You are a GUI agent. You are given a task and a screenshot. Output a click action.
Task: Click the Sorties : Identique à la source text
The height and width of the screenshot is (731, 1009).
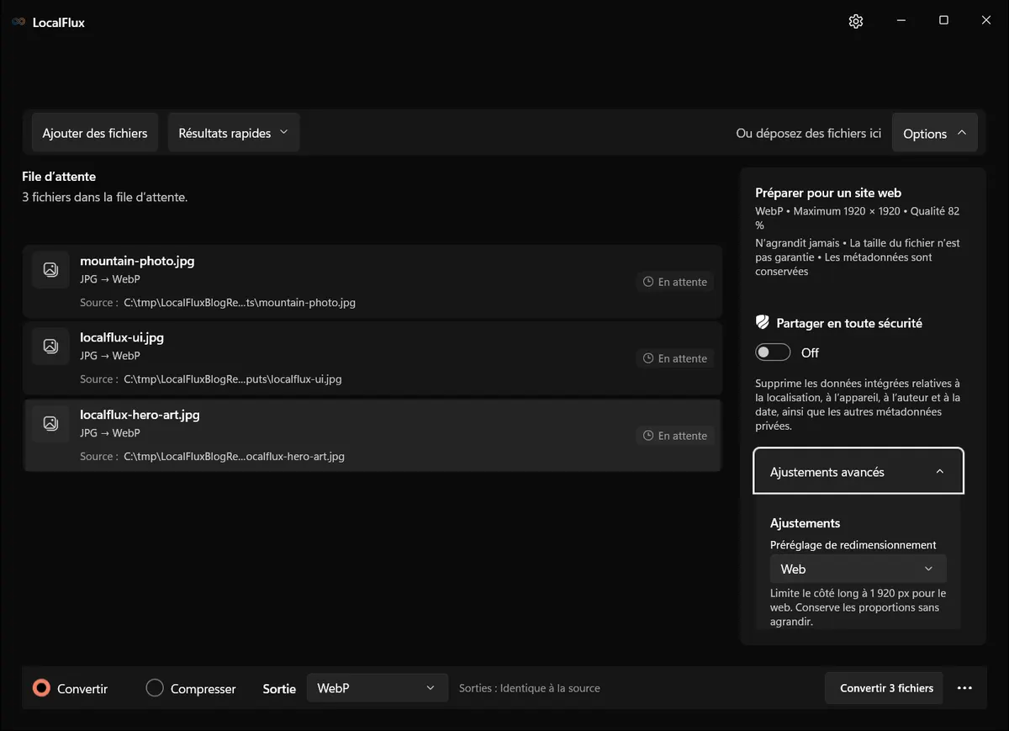(x=530, y=688)
